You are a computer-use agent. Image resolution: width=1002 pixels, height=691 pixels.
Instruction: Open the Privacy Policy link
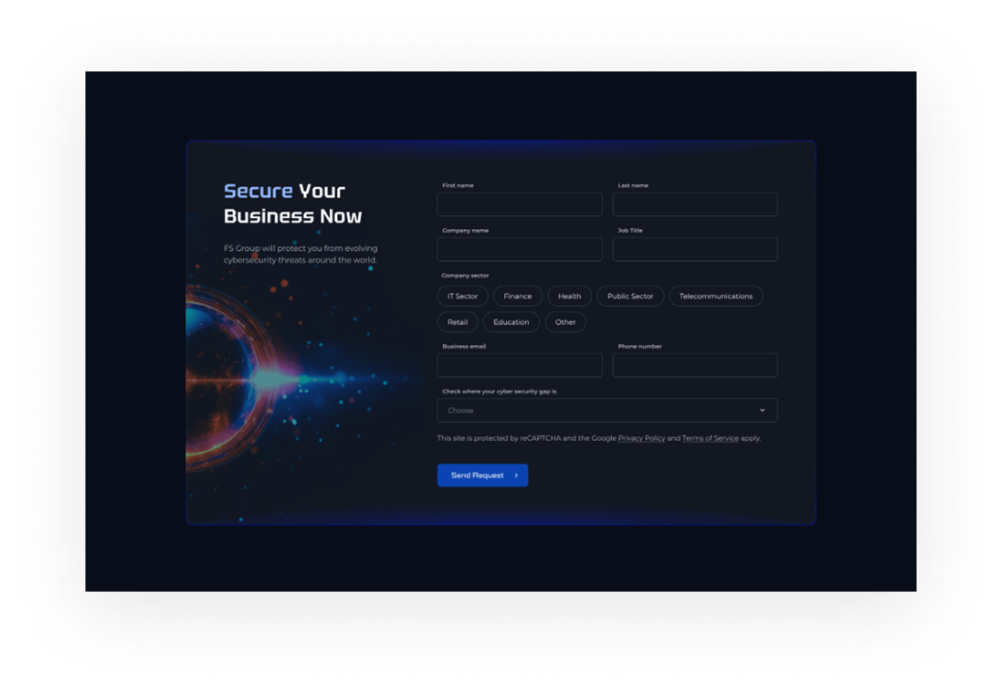click(642, 439)
